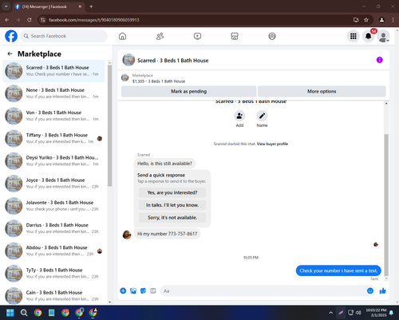Select the Messenger Facebook browser tab
The width and height of the screenshot is (399, 320).
(x=48, y=6)
